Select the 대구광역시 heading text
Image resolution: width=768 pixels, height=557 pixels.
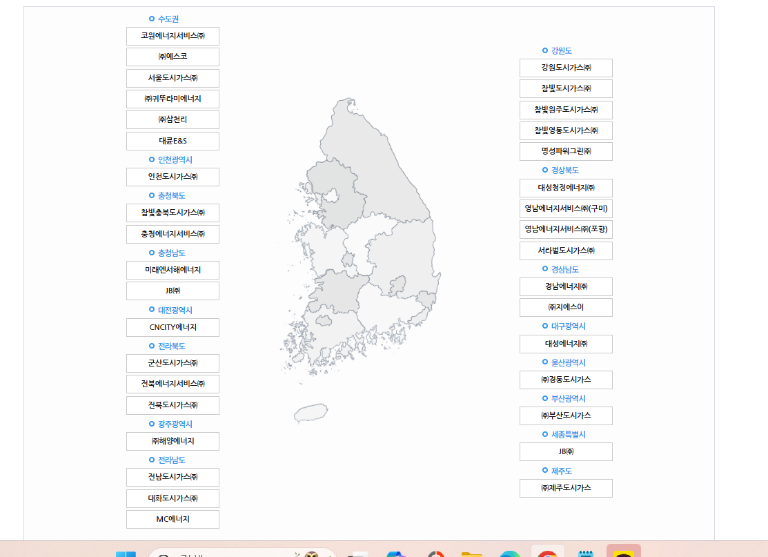point(568,326)
